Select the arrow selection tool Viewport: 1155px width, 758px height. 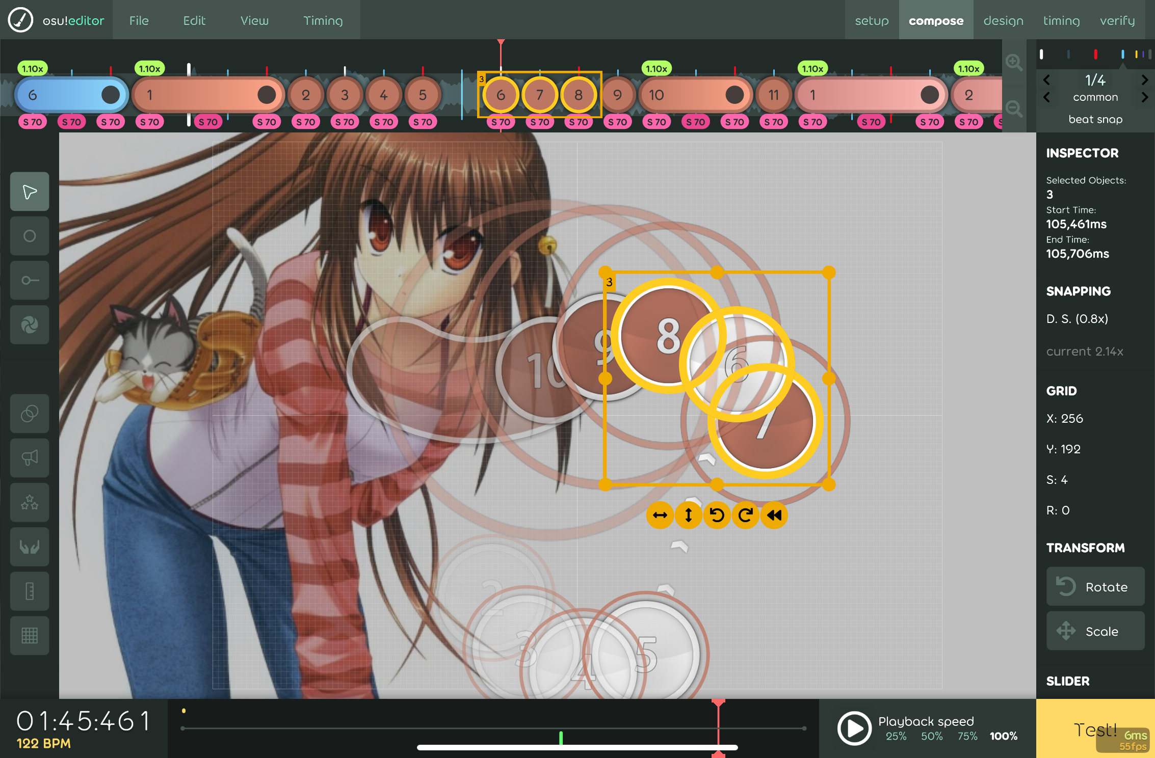pos(30,192)
